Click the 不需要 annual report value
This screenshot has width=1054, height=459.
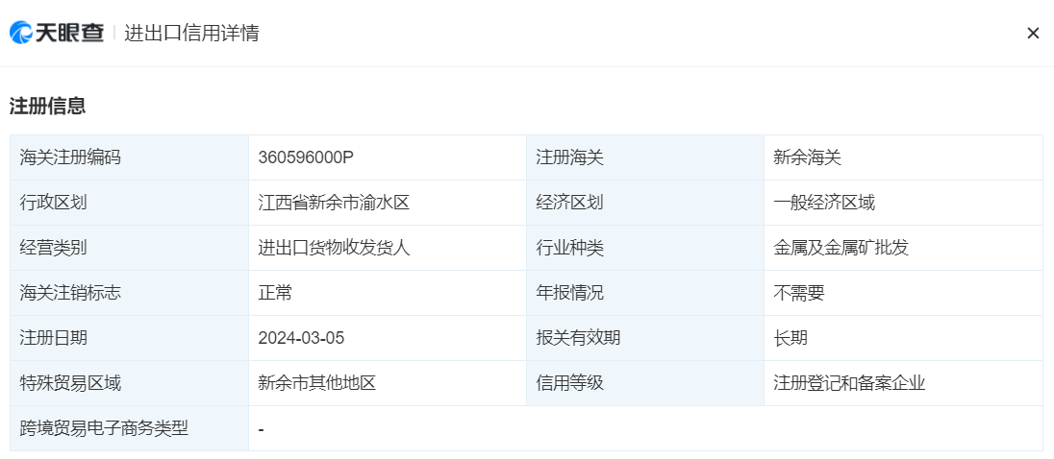click(798, 293)
